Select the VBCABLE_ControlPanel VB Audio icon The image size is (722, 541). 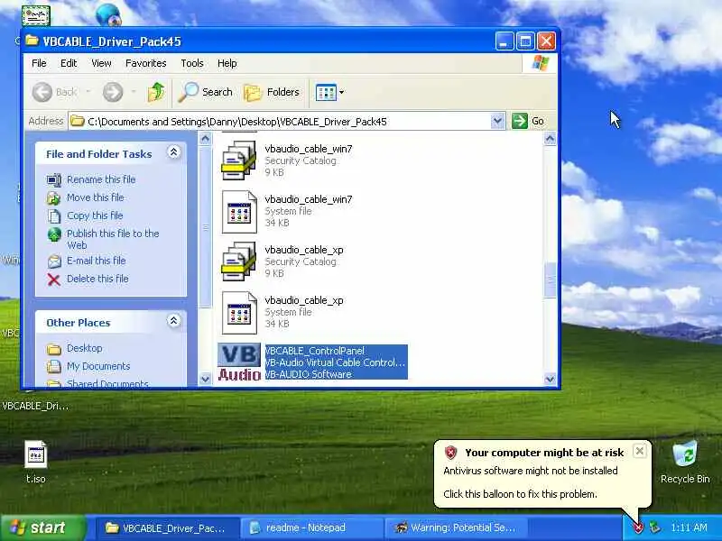click(x=239, y=362)
